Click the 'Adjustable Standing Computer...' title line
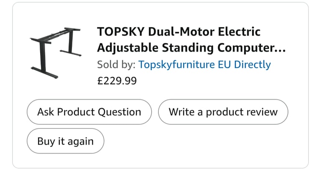 tap(191, 48)
